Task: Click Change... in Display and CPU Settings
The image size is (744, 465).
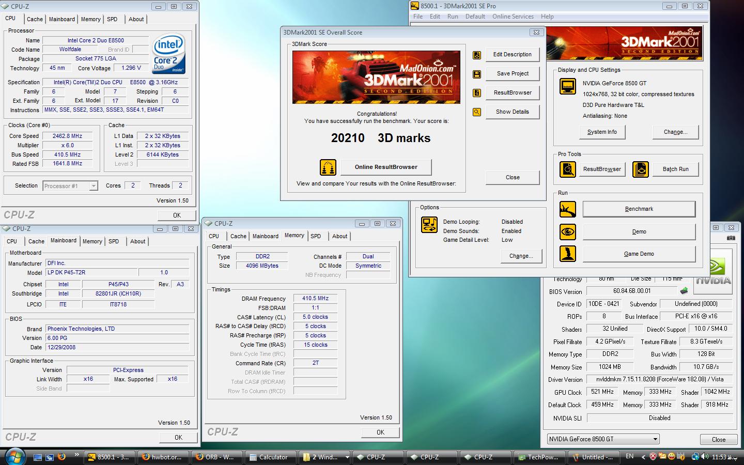Action: [675, 132]
